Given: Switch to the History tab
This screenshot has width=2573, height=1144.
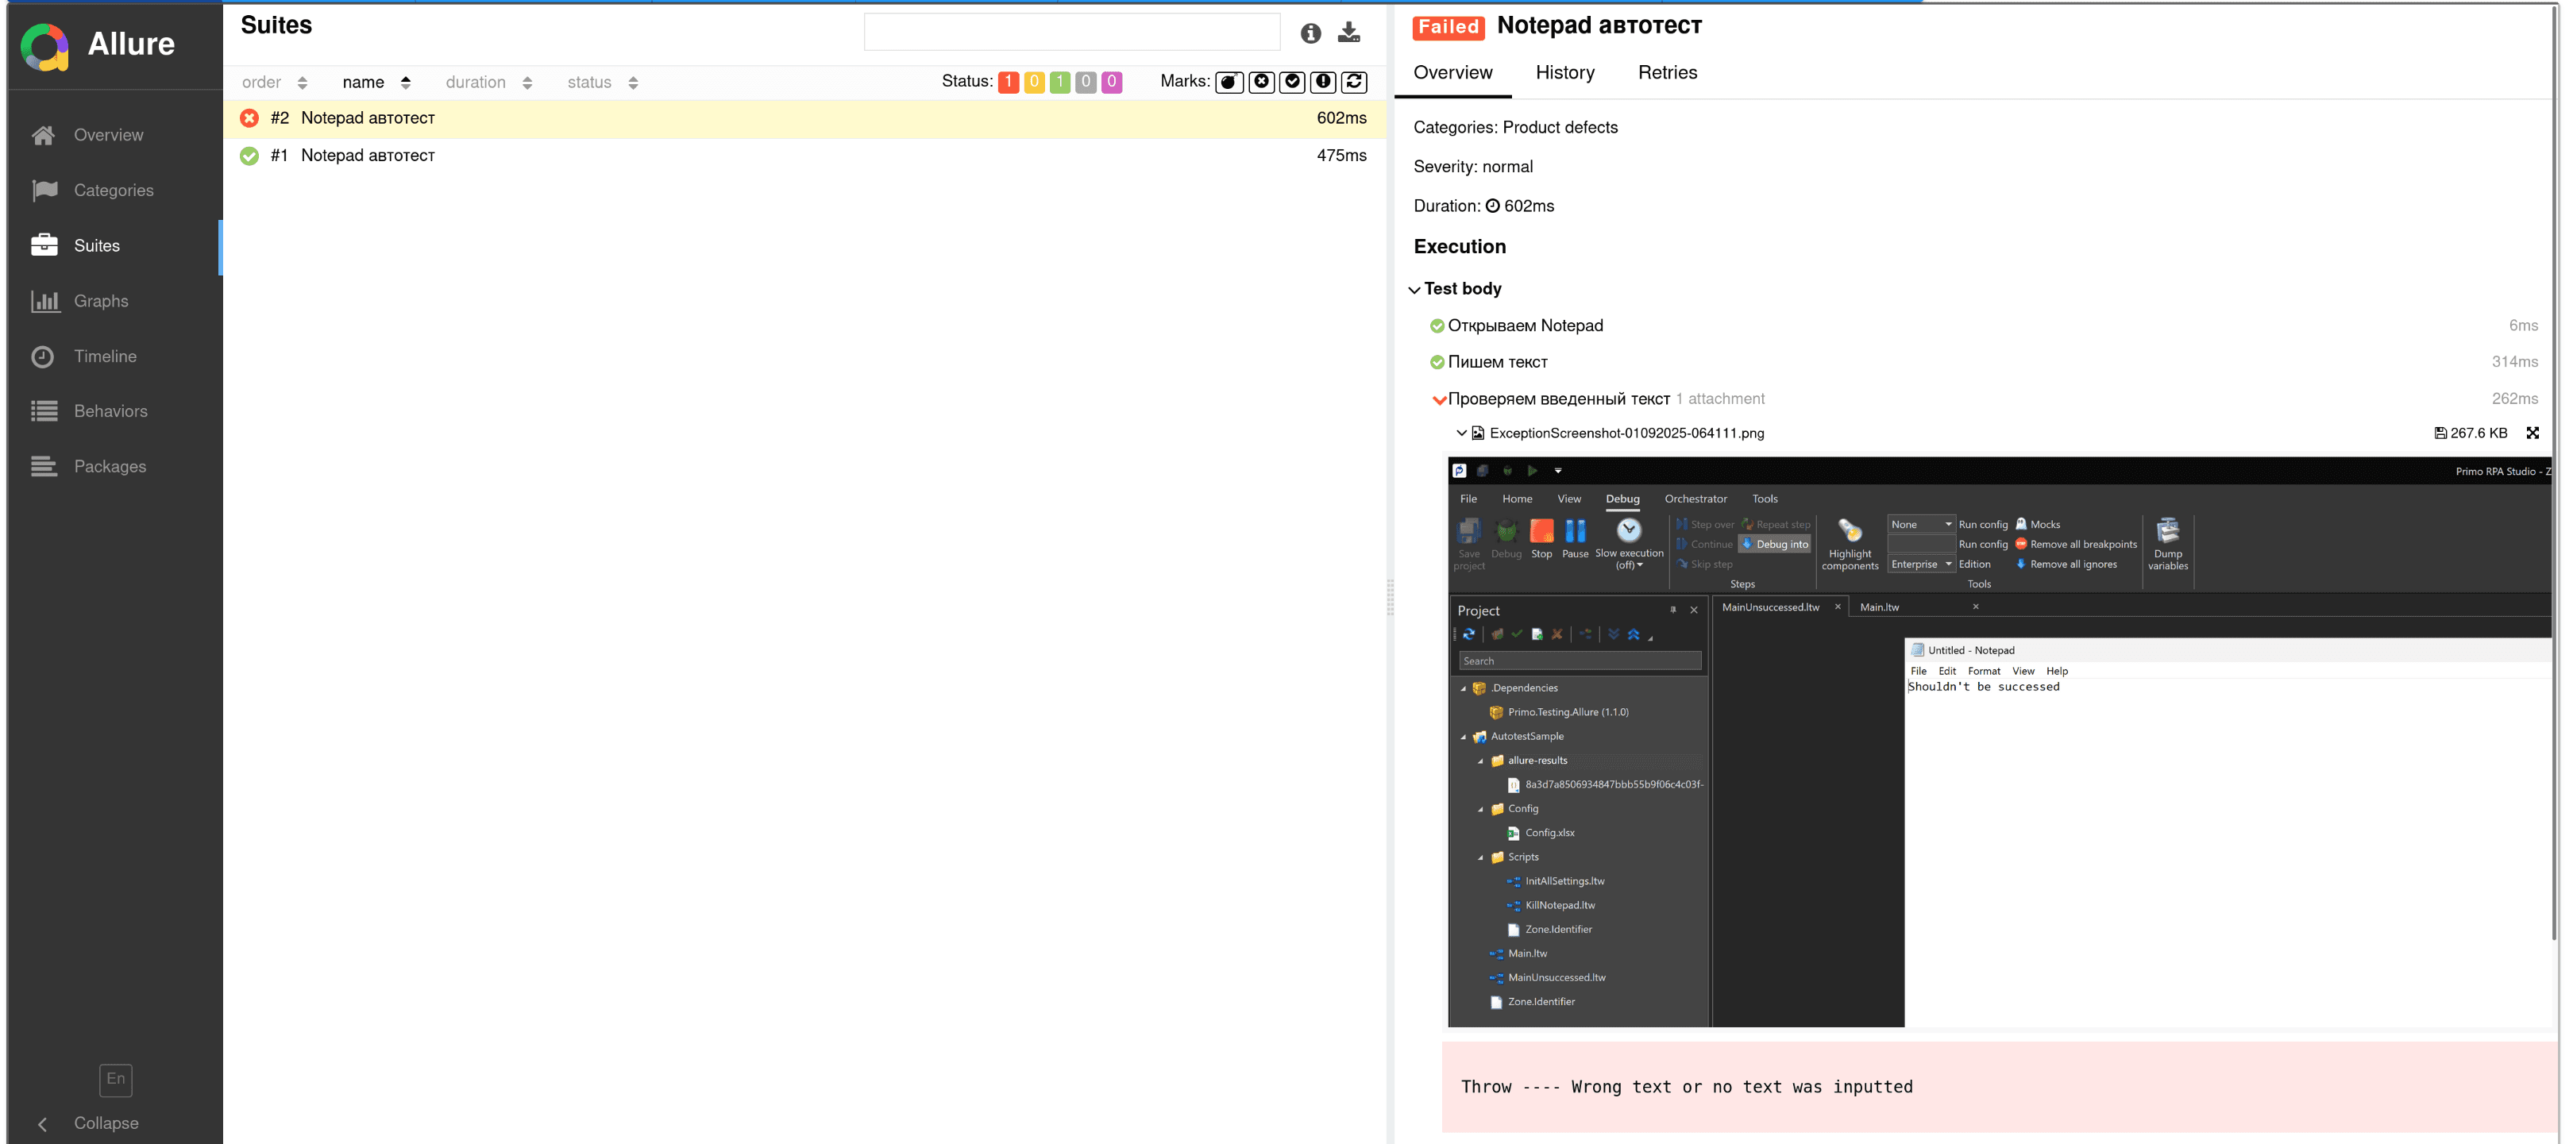Looking at the screenshot, I should click(1564, 72).
